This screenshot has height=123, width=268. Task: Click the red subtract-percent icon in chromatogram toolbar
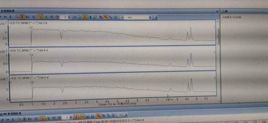click(x=101, y=17)
